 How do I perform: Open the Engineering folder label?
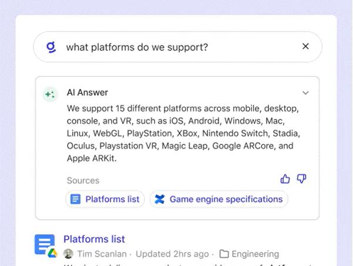coord(255,254)
